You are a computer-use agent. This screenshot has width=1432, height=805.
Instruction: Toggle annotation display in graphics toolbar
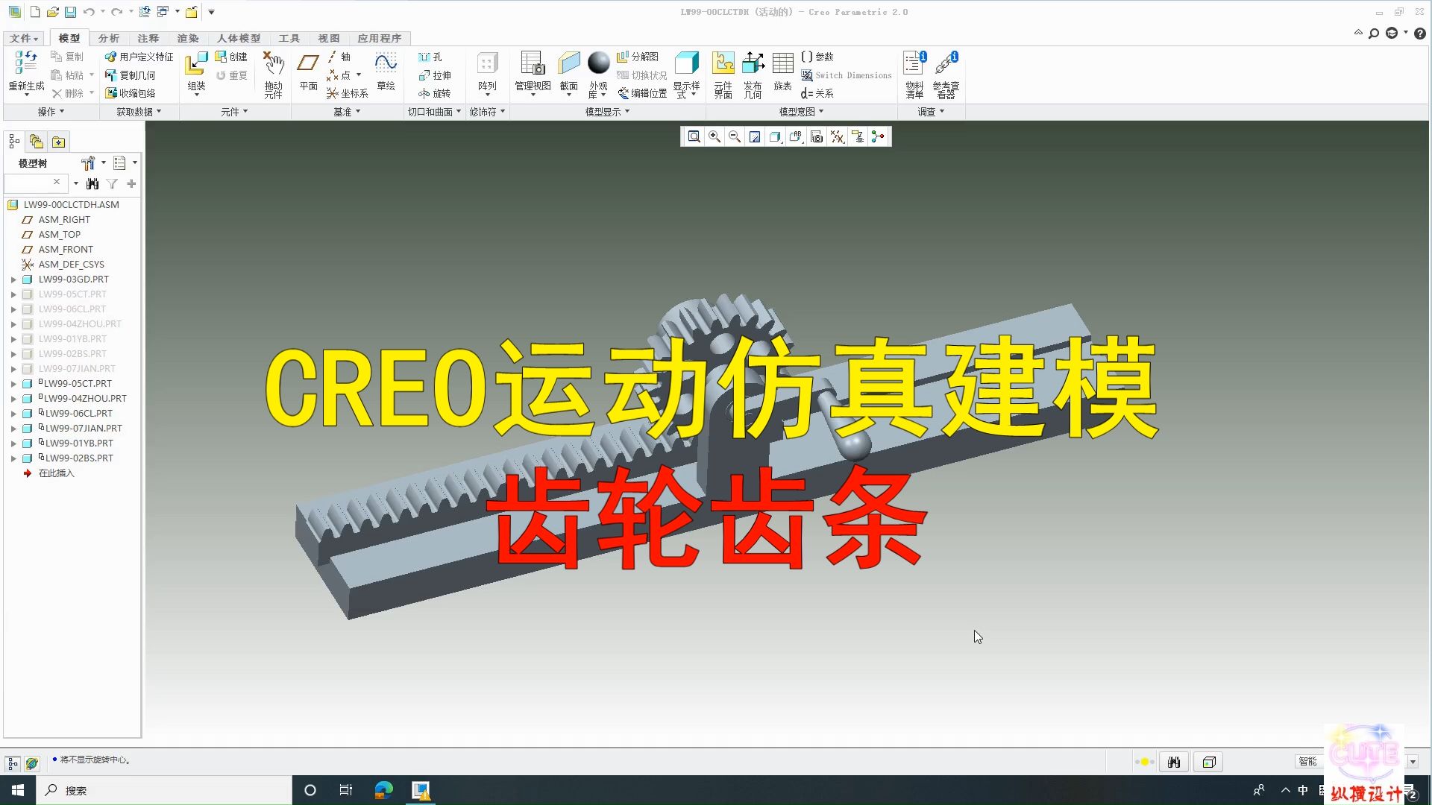coord(796,136)
